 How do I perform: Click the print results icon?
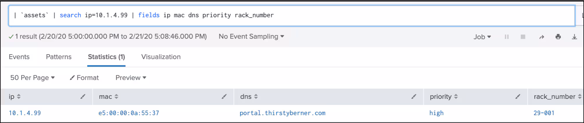point(558,37)
